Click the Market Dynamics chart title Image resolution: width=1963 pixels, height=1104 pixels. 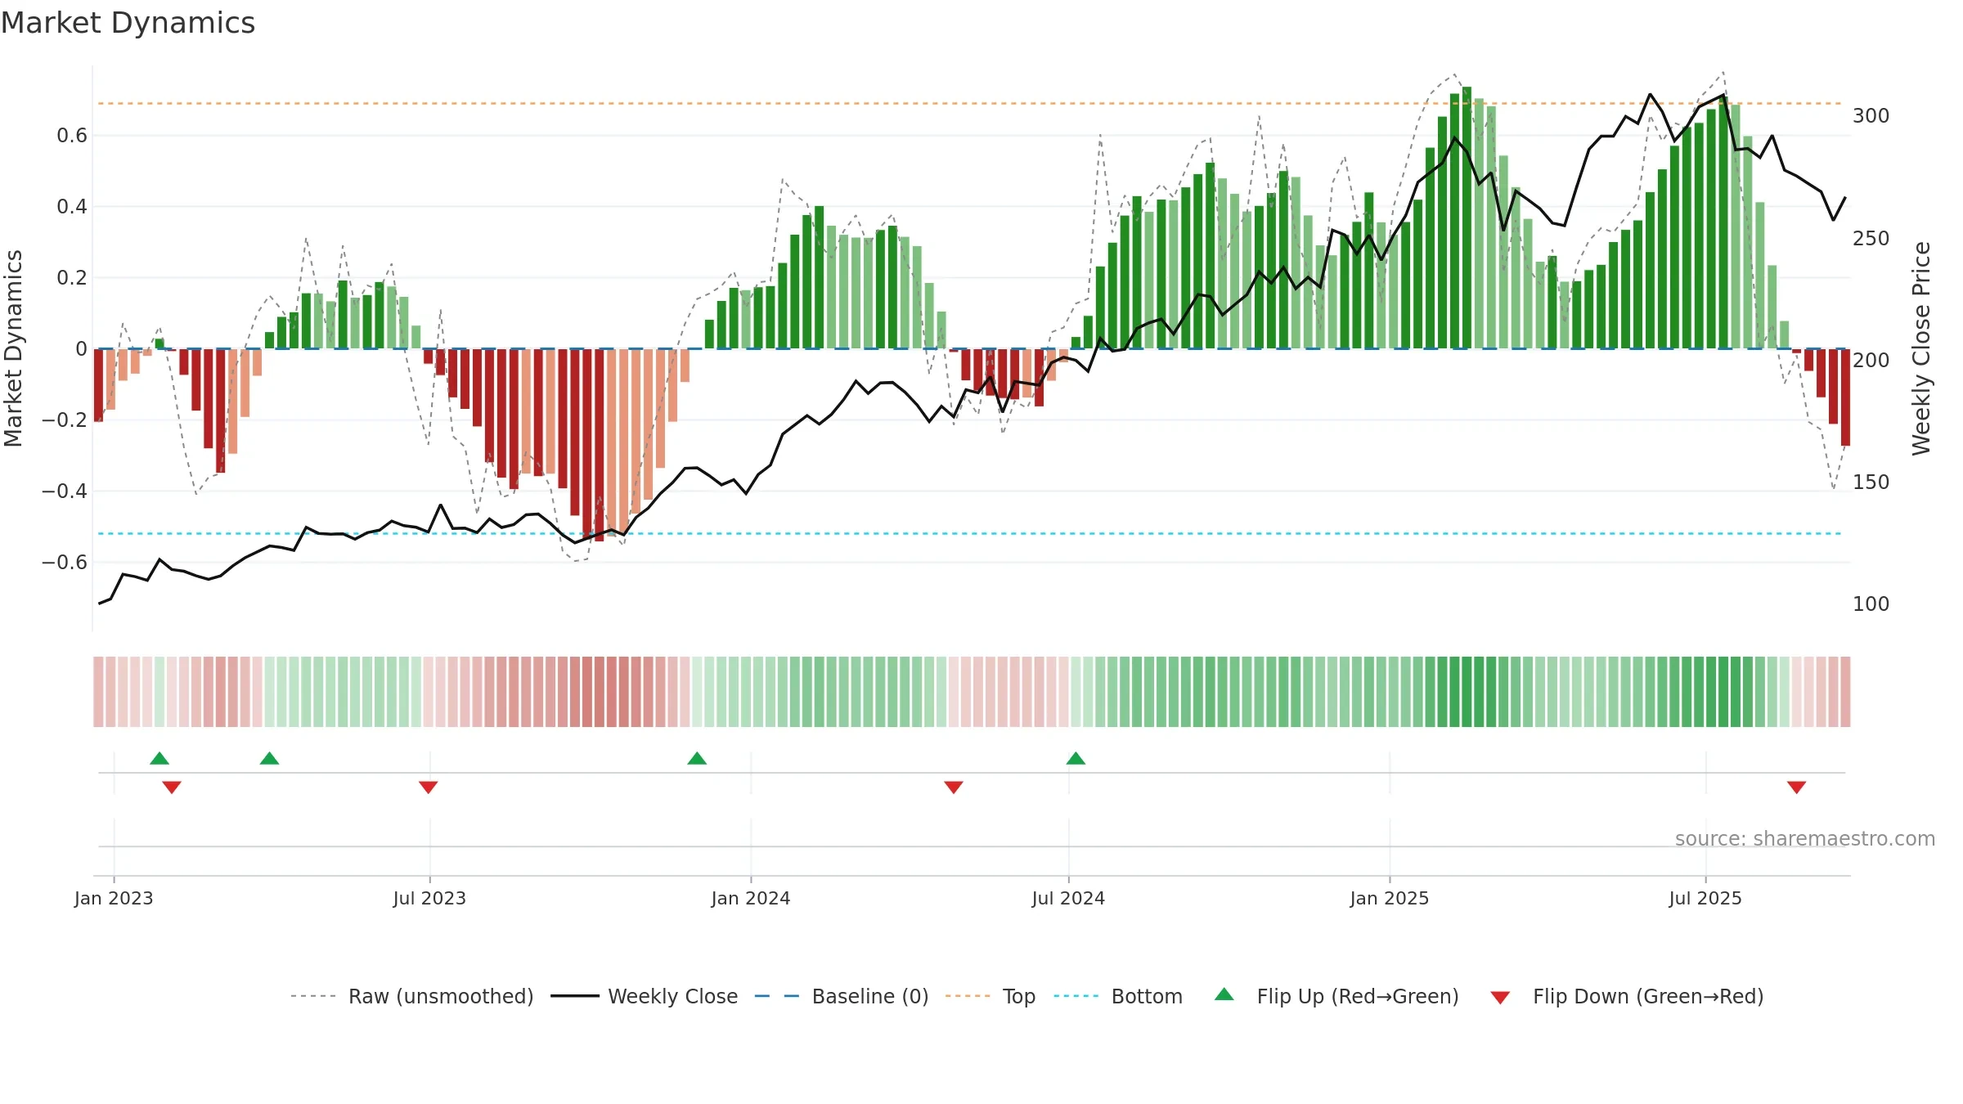click(x=128, y=23)
